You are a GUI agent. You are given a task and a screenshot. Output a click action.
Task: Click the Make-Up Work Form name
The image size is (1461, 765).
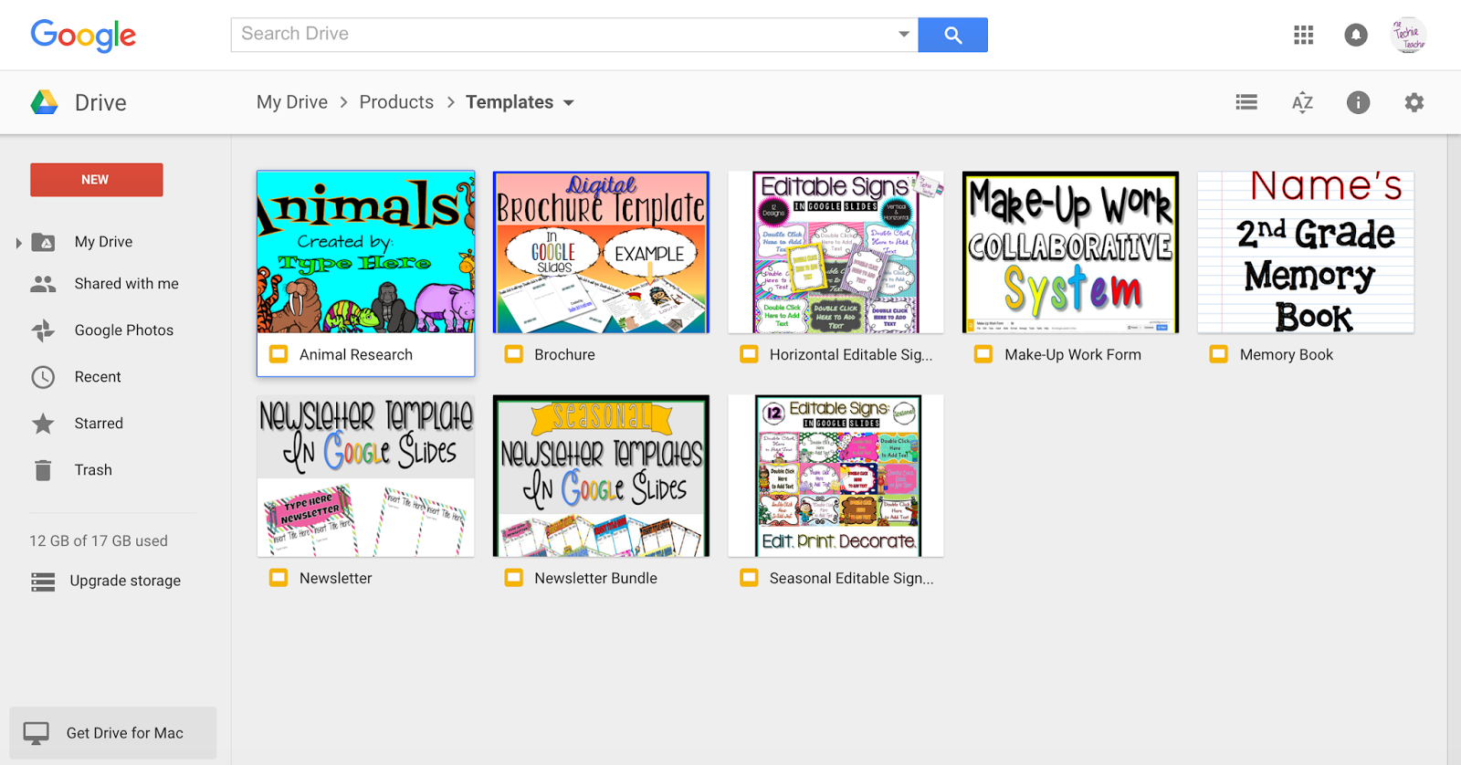click(x=1073, y=355)
